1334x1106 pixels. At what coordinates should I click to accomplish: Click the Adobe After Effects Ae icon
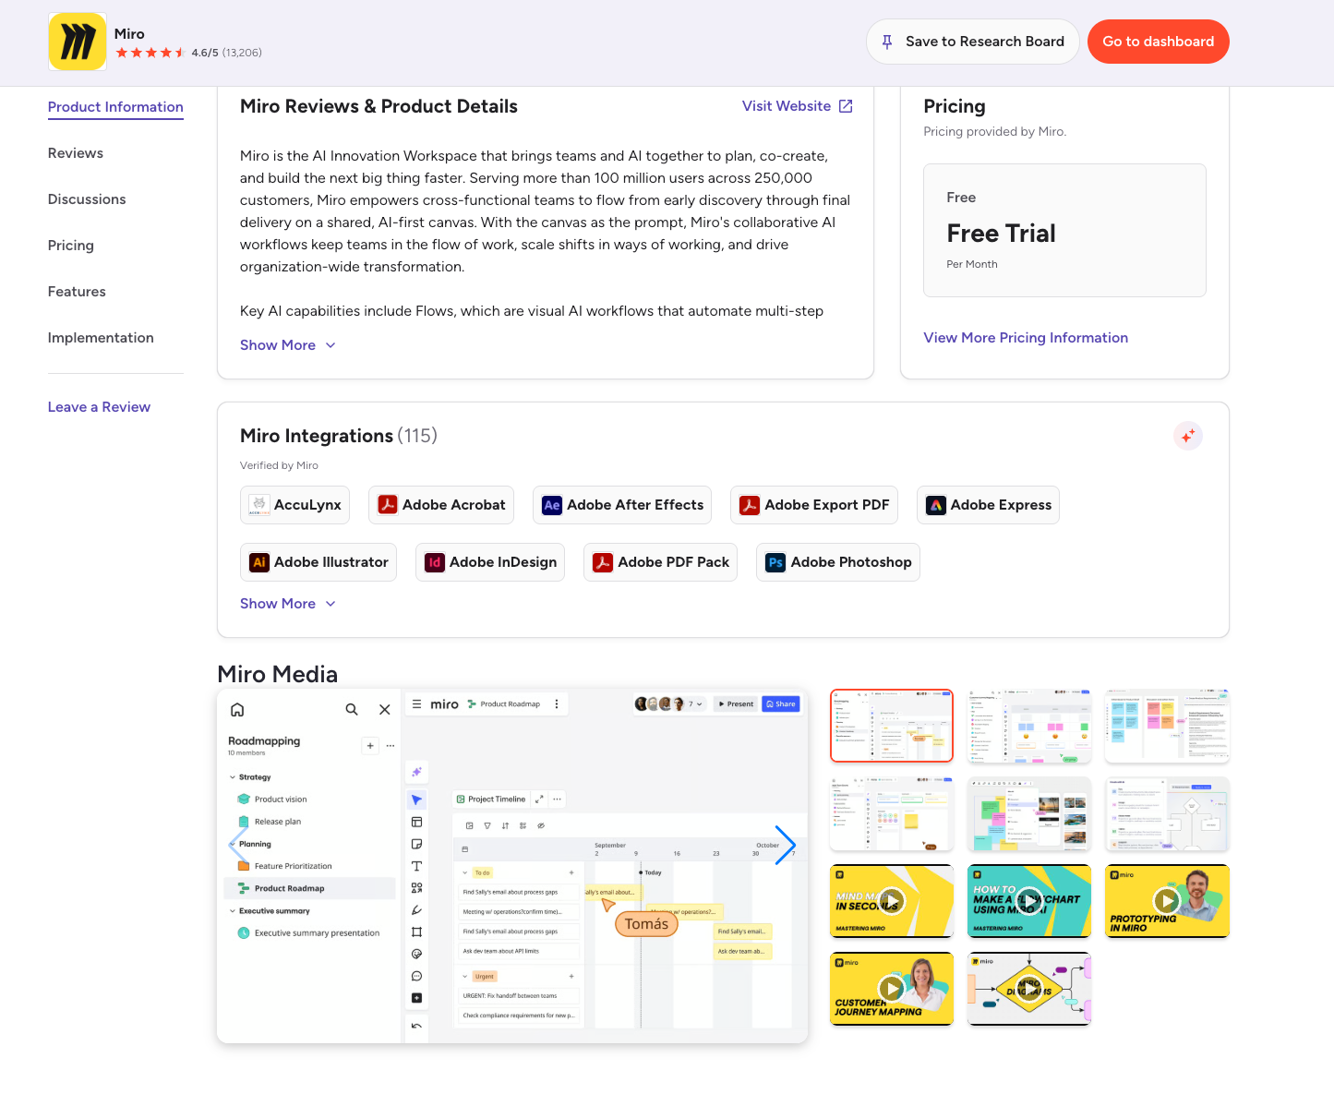[x=552, y=505]
